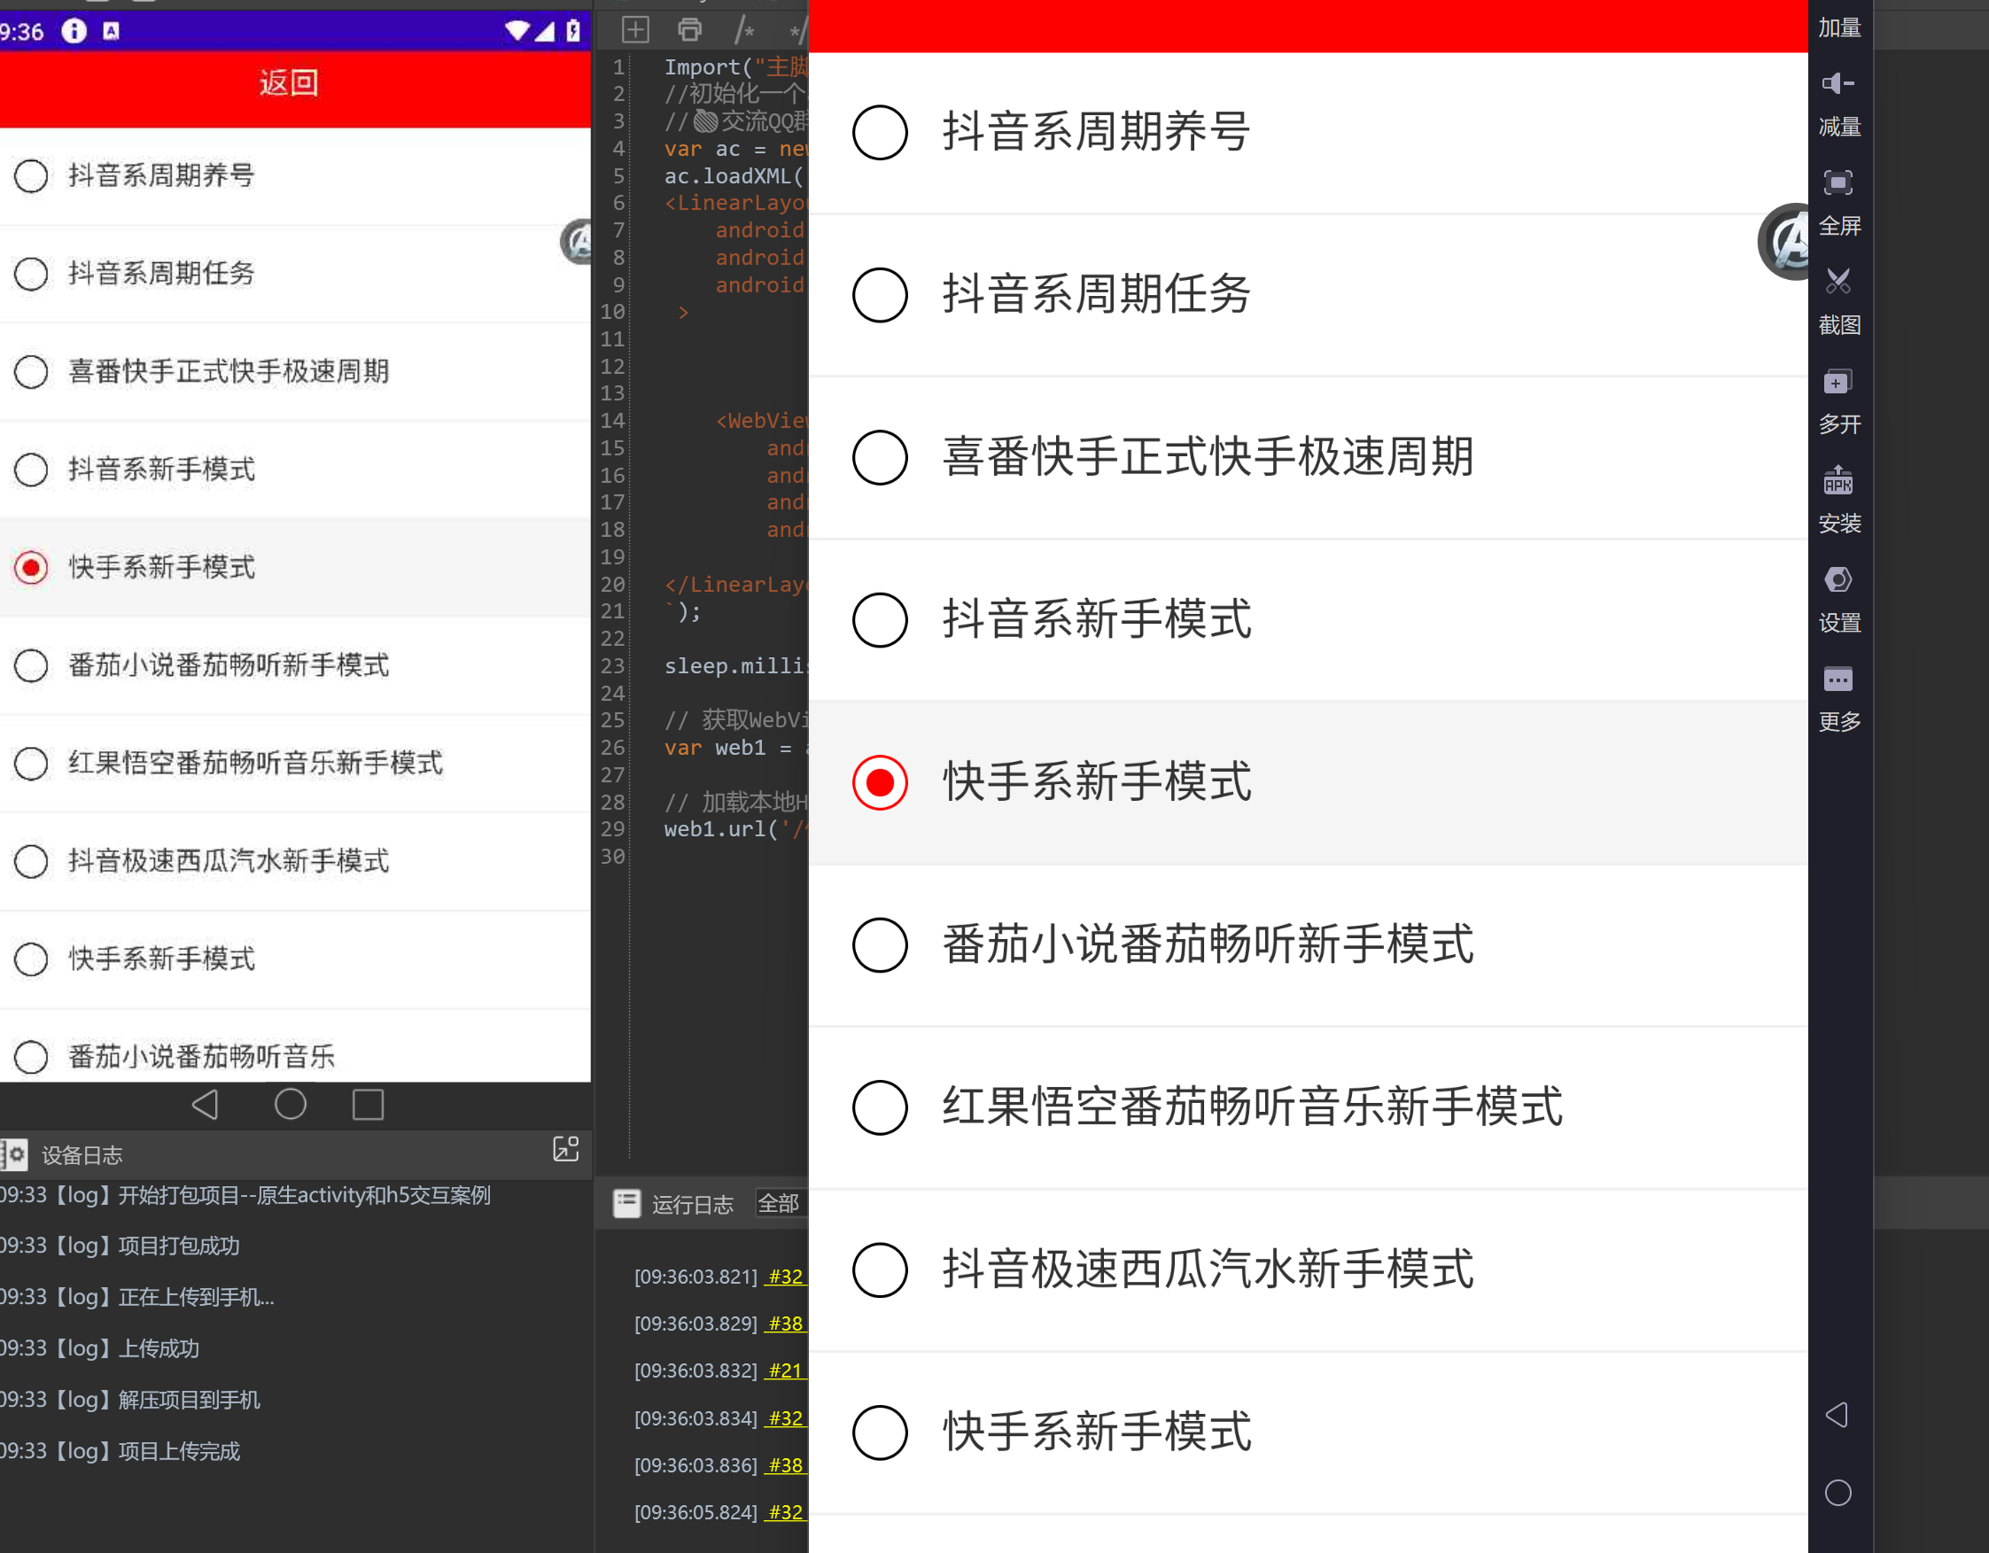Select 番茄小说番茄畅听新手模式 radio in left phone
Viewport: 1989px width, 1553px height.
pyautogui.click(x=31, y=665)
